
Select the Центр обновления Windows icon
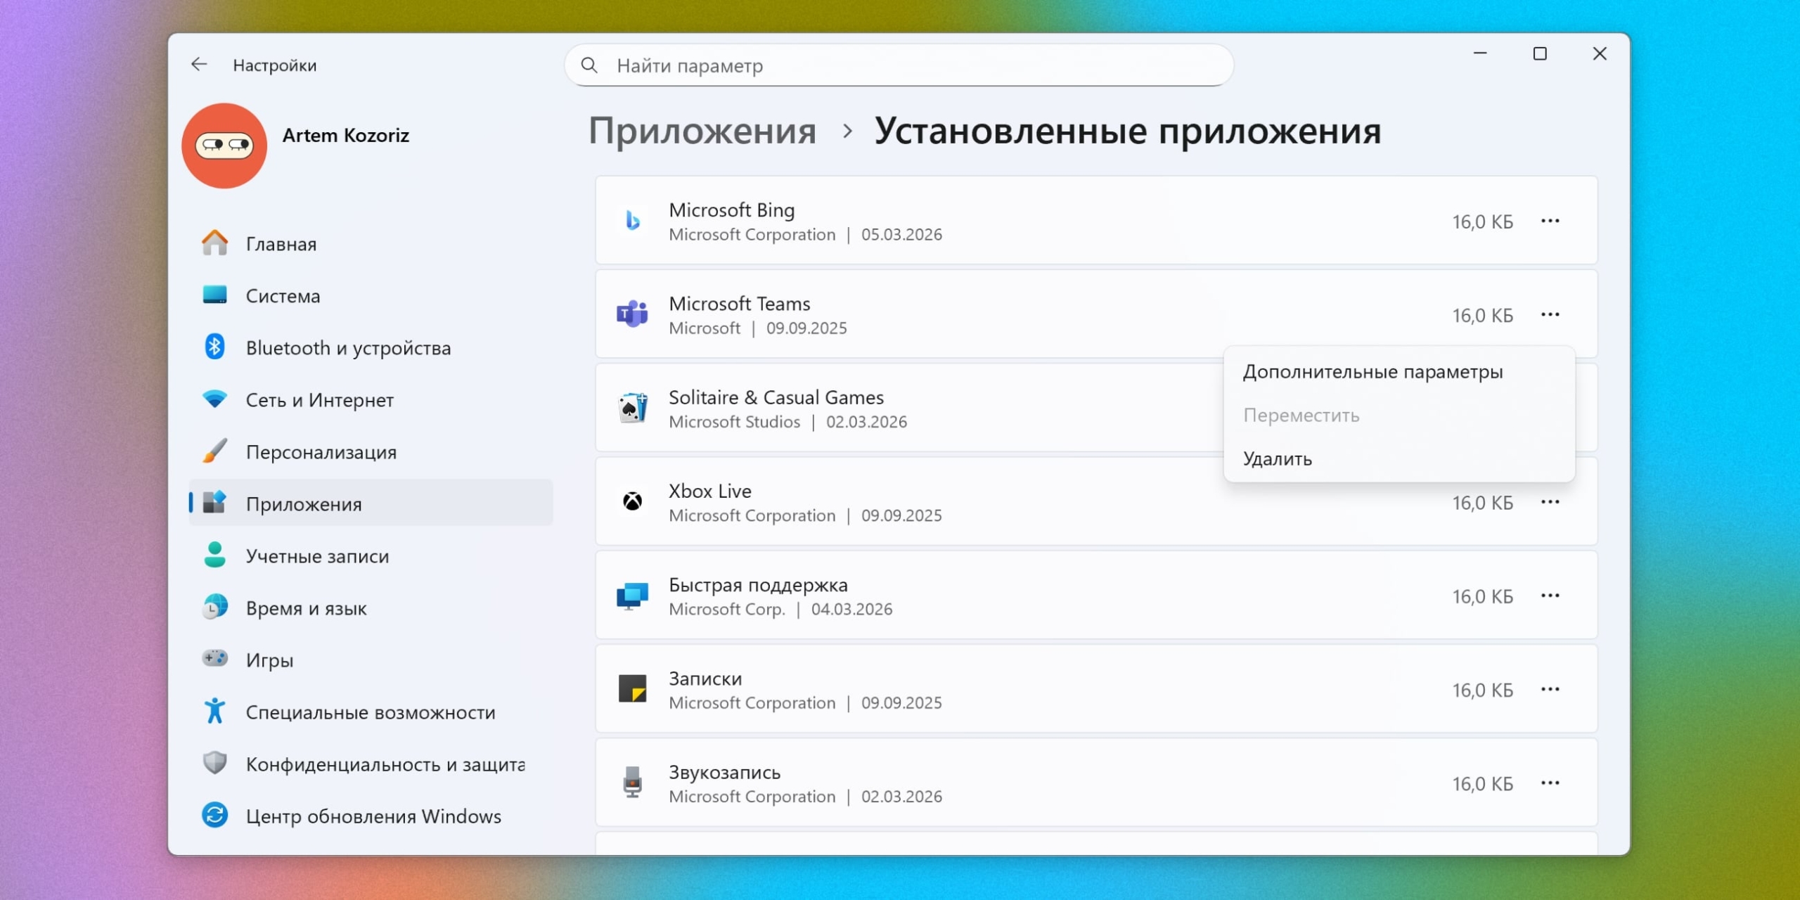point(215,815)
